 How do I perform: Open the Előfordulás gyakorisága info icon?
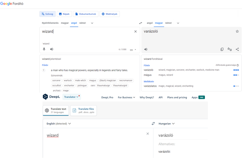[238, 65]
